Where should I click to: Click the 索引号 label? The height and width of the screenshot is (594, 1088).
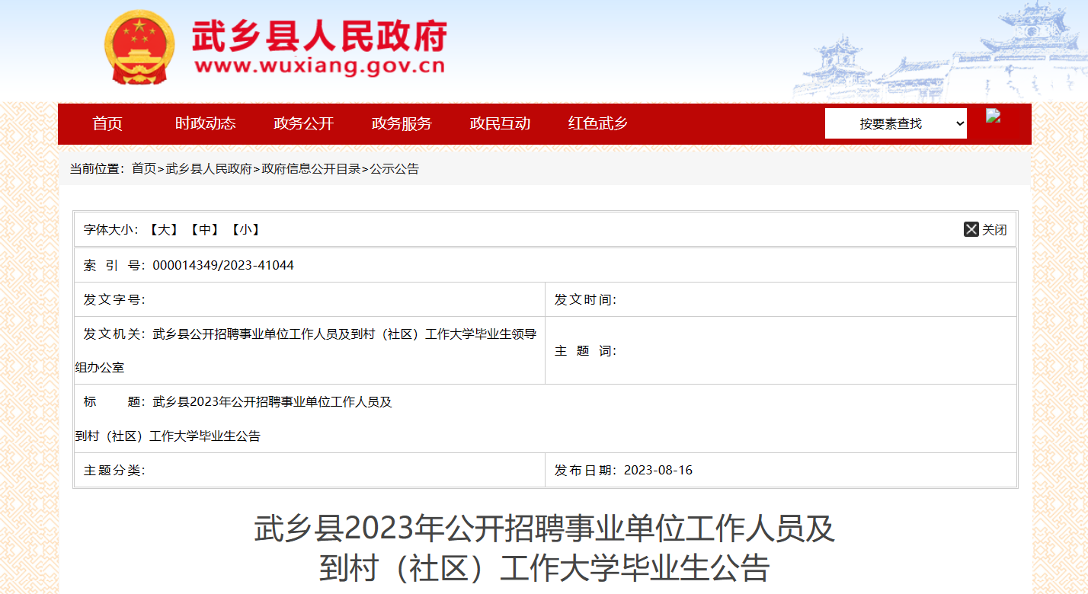pos(115,266)
